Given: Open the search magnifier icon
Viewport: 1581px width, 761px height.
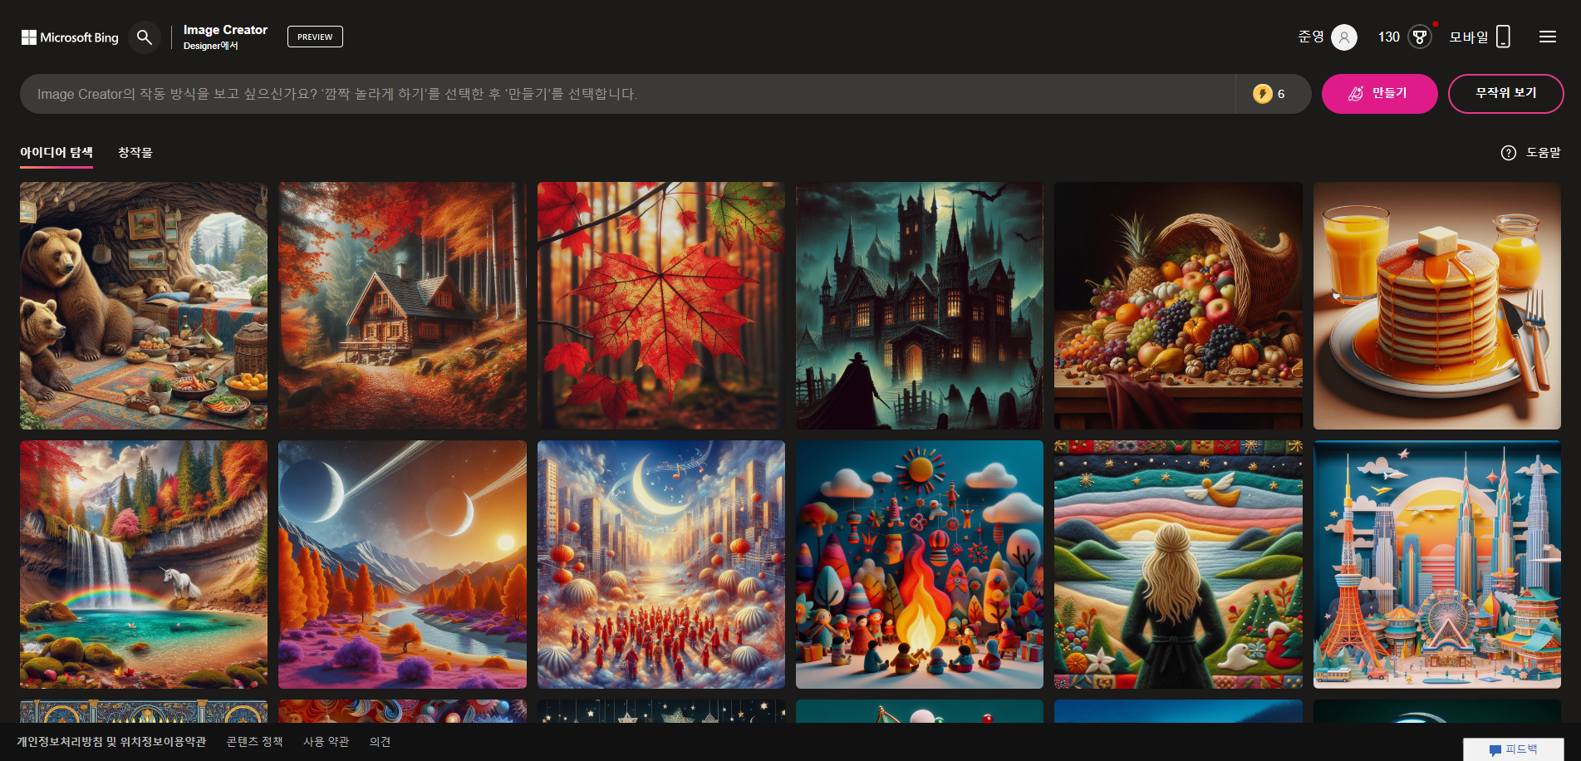Looking at the screenshot, I should [x=145, y=37].
